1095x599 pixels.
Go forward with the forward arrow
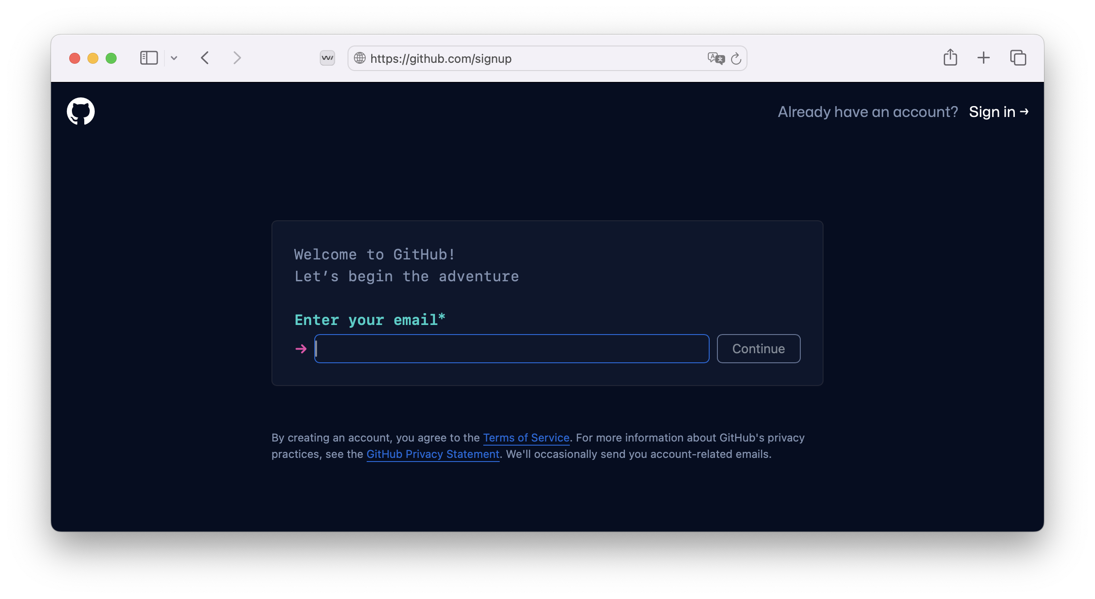[x=237, y=58]
